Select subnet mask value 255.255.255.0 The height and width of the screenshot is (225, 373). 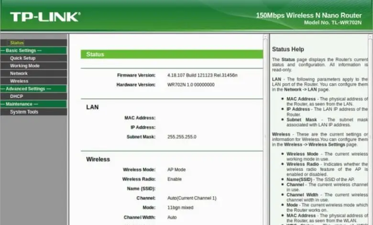click(182, 137)
